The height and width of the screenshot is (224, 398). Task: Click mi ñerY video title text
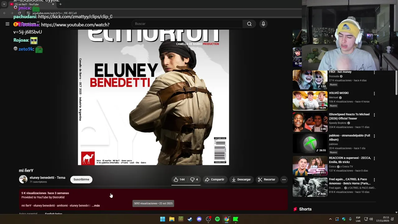pos(26,170)
